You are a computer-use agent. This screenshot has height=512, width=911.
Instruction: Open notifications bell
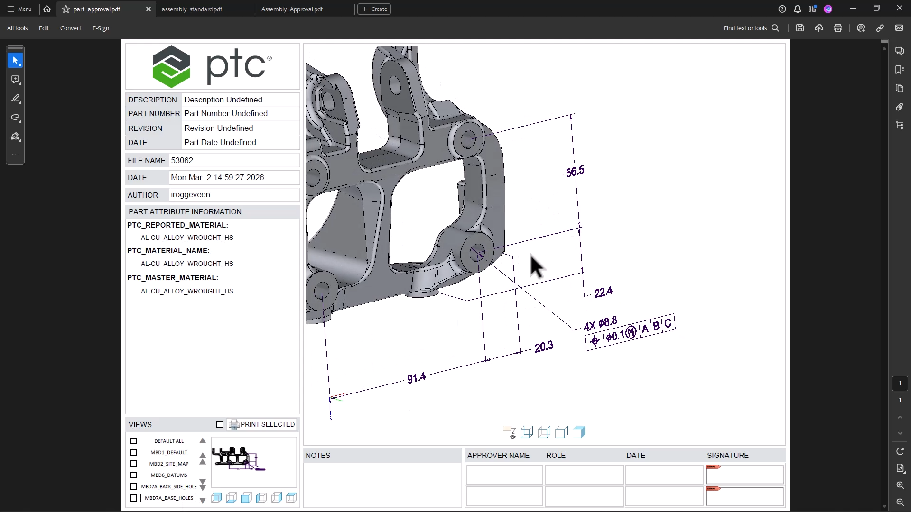tap(798, 9)
